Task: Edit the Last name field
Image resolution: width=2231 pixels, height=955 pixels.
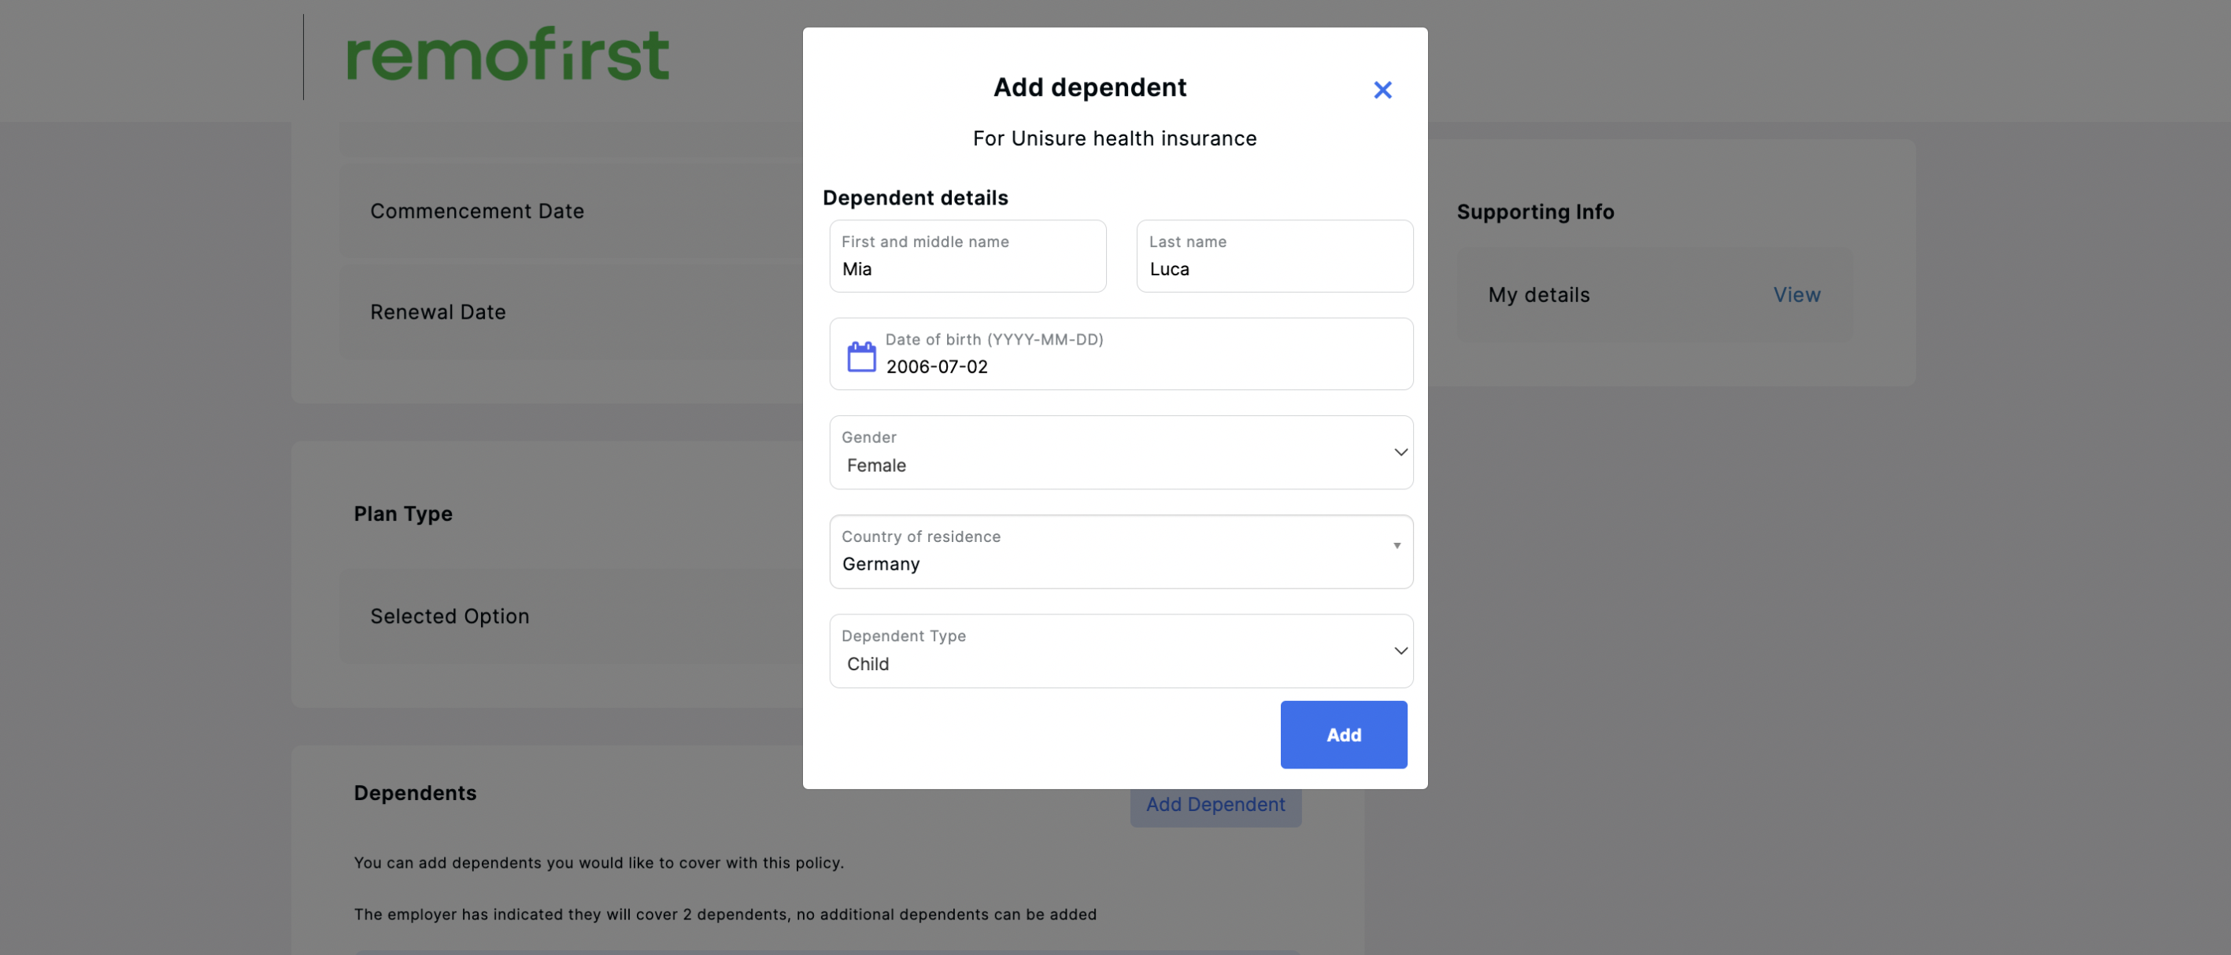Action: coord(1274,256)
